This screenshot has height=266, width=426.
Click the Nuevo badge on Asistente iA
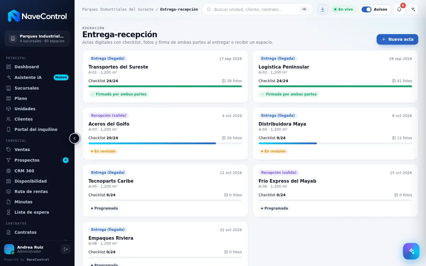[61, 77]
